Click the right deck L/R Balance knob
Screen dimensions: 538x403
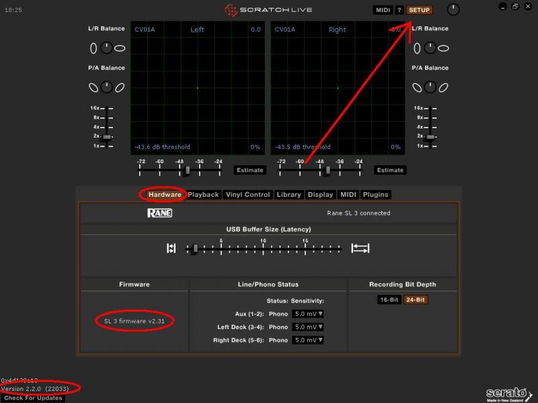(430, 48)
